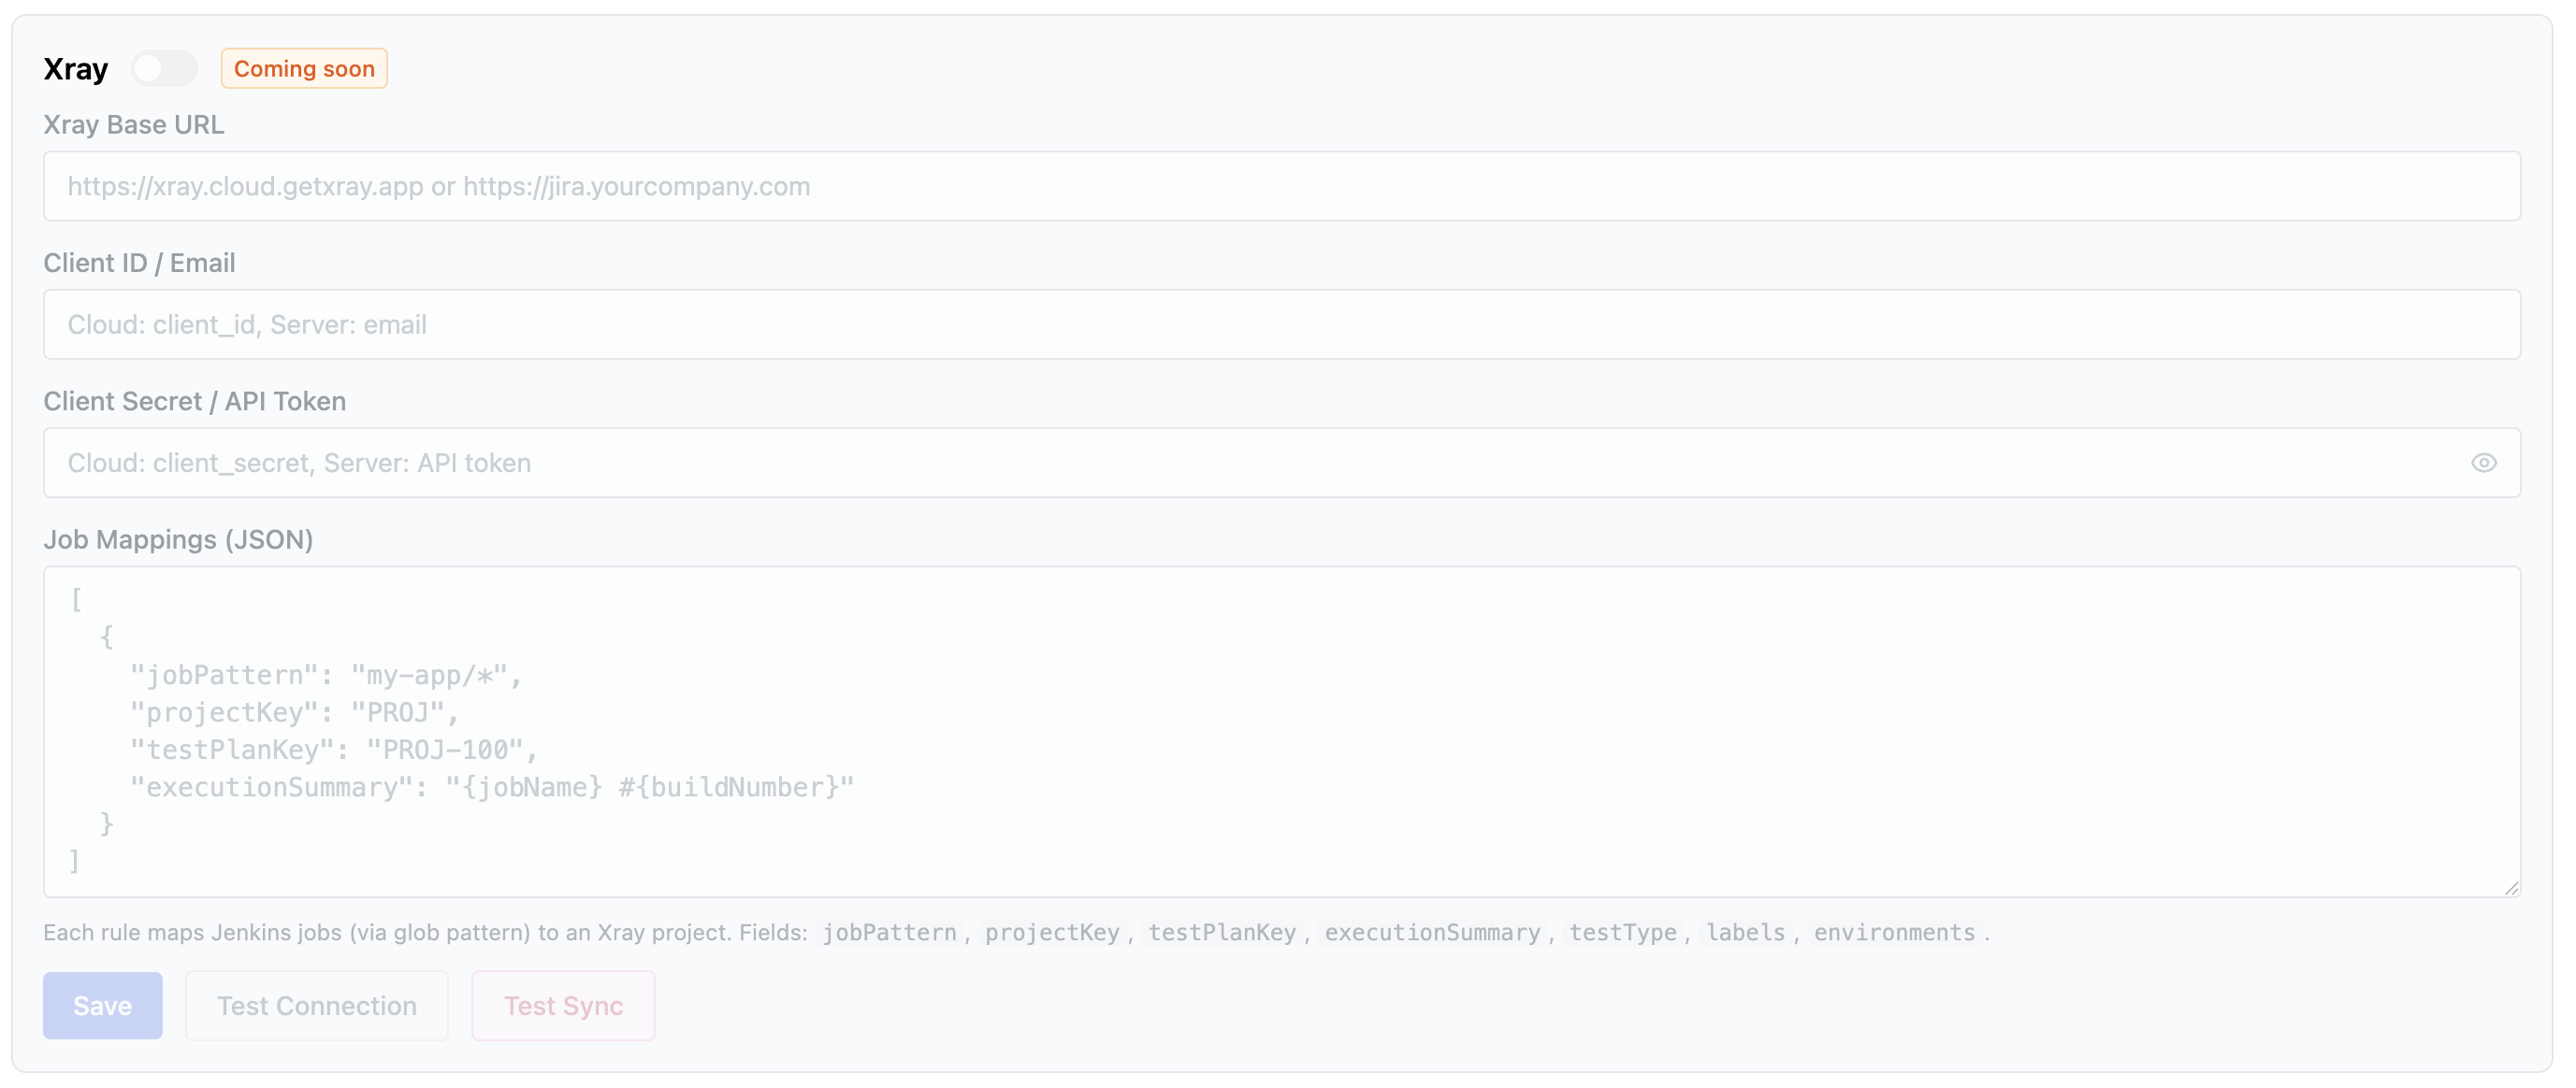Click the environments code tag
Image resolution: width=2576 pixels, height=1088 pixels.
click(1894, 933)
